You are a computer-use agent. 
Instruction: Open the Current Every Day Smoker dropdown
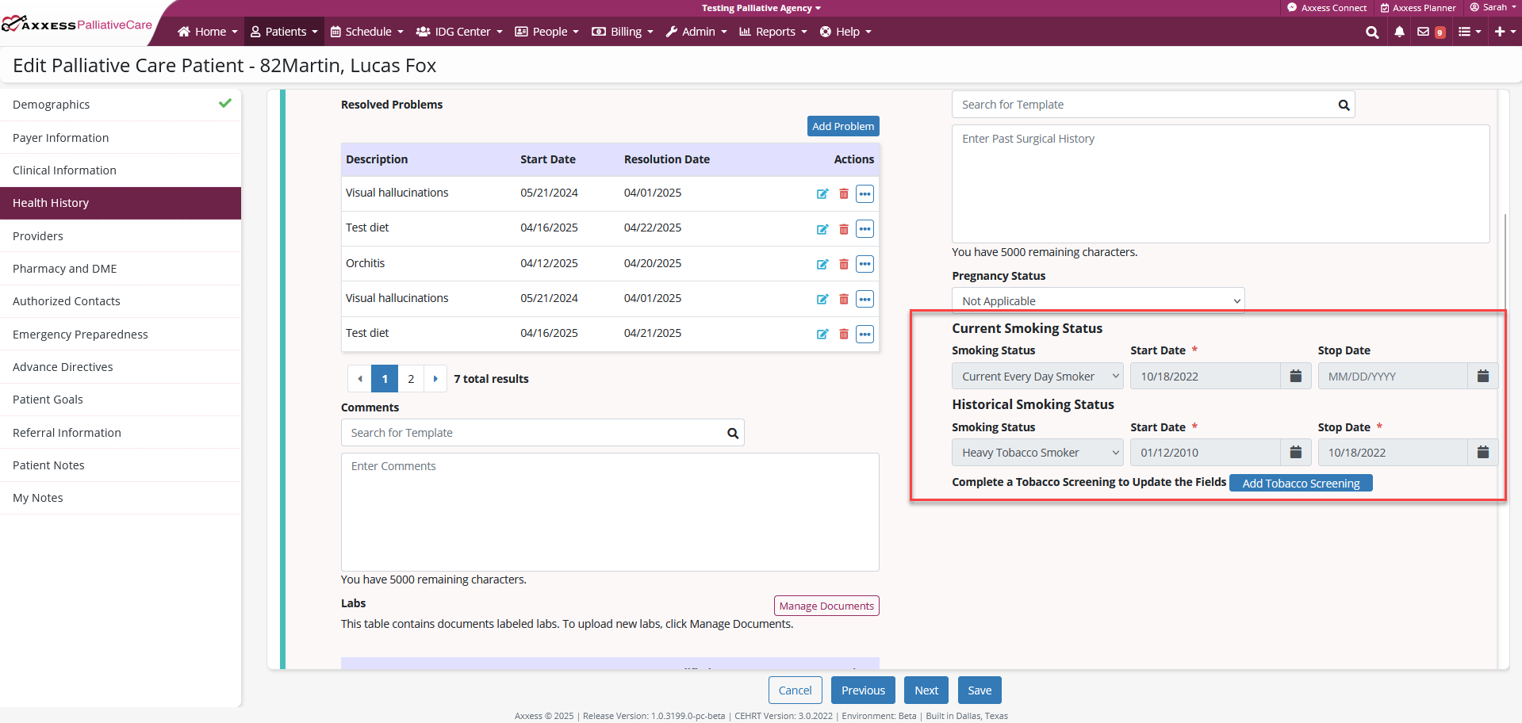1037,377
